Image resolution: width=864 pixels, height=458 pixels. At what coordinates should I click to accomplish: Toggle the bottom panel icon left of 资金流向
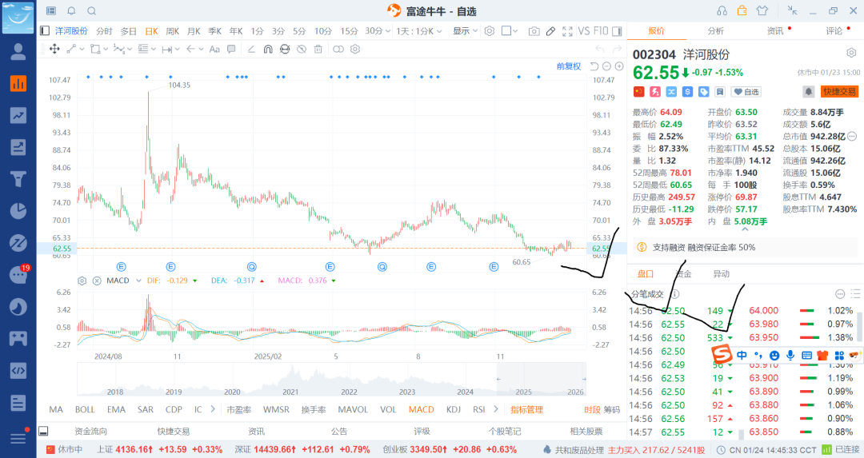click(43, 431)
